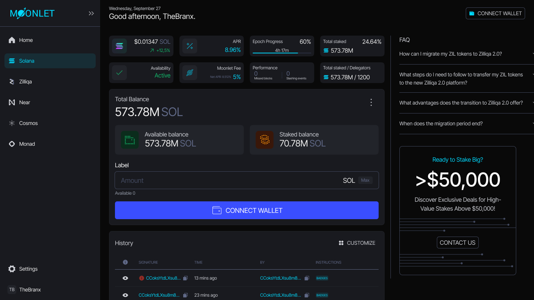This screenshot has height=300, width=534.
Task: Click the red error icon on first signature
Action: coord(141,278)
